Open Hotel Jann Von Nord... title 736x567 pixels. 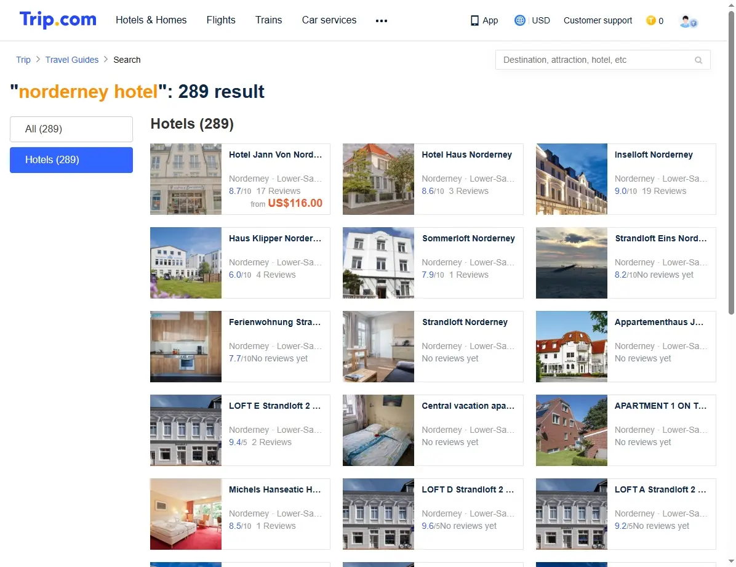(x=276, y=155)
